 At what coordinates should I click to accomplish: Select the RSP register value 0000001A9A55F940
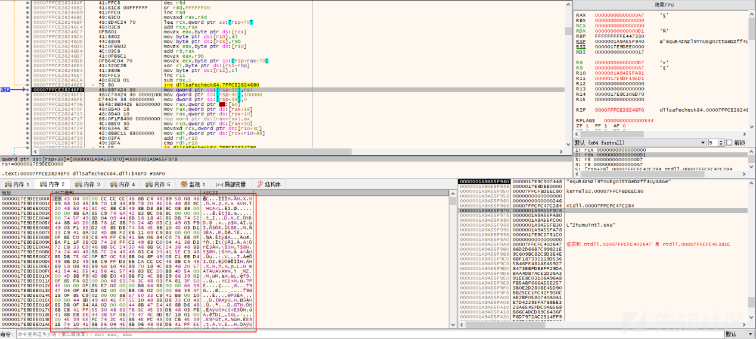619,42
